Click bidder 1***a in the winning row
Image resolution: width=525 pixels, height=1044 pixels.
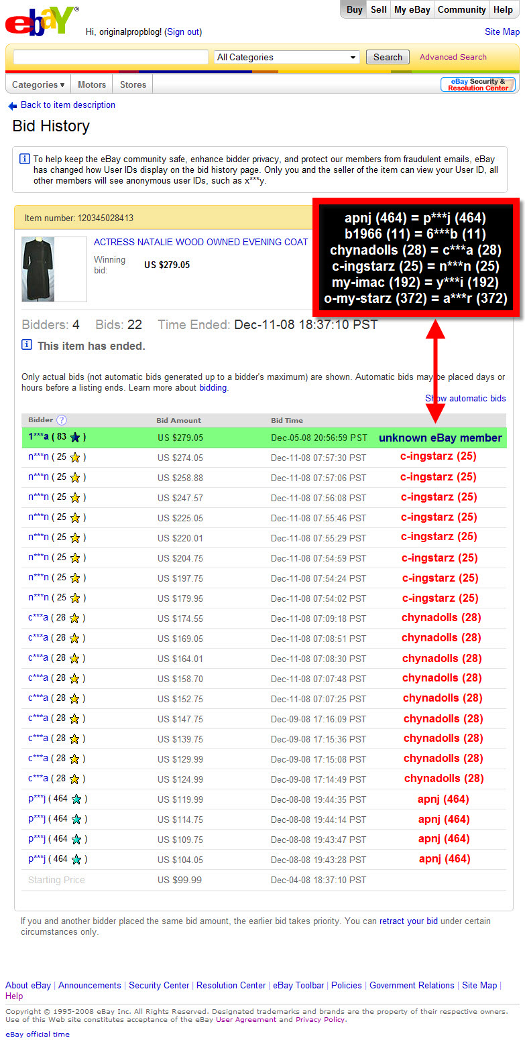pyautogui.click(x=38, y=437)
